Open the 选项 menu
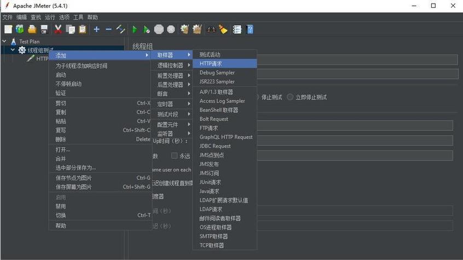463x260 pixels. coord(64,17)
